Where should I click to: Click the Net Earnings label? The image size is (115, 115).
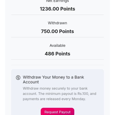pyautogui.click(x=57, y=1)
